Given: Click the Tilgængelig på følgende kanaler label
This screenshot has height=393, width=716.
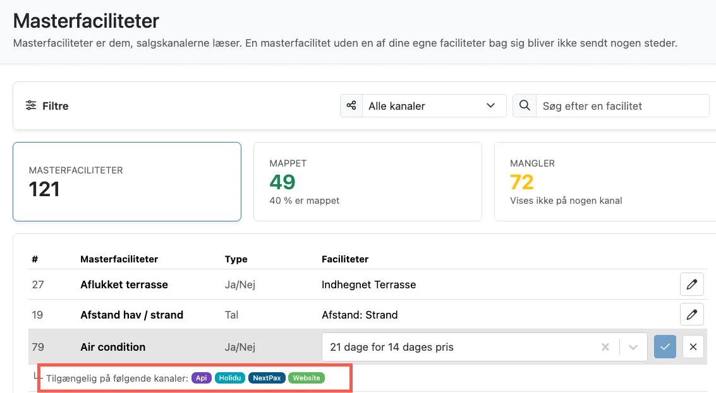Looking at the screenshot, I should 117,378.
